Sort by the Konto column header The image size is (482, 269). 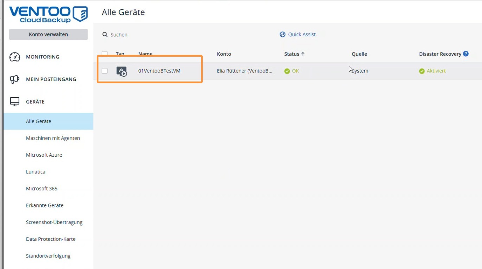[224, 54]
